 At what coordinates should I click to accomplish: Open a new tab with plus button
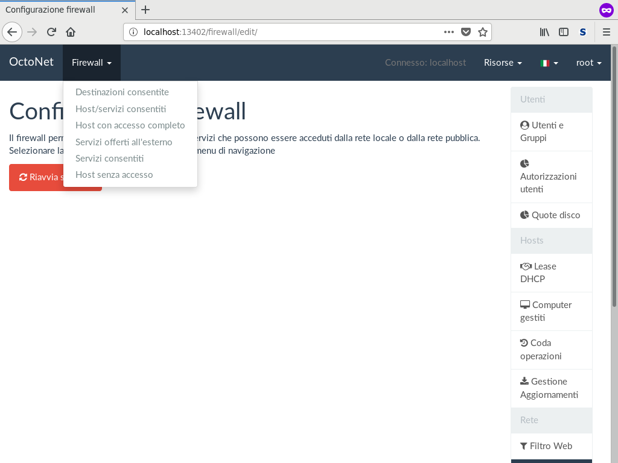145,10
